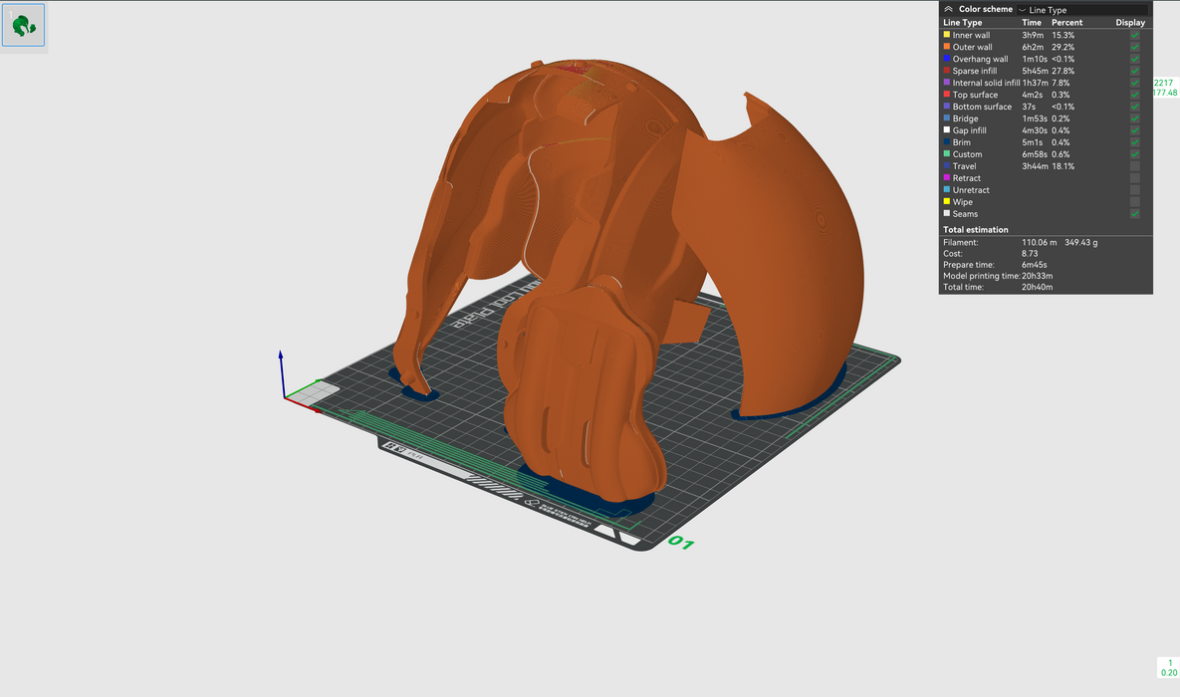Click the Percent column header
1180x697 pixels.
(1066, 22)
